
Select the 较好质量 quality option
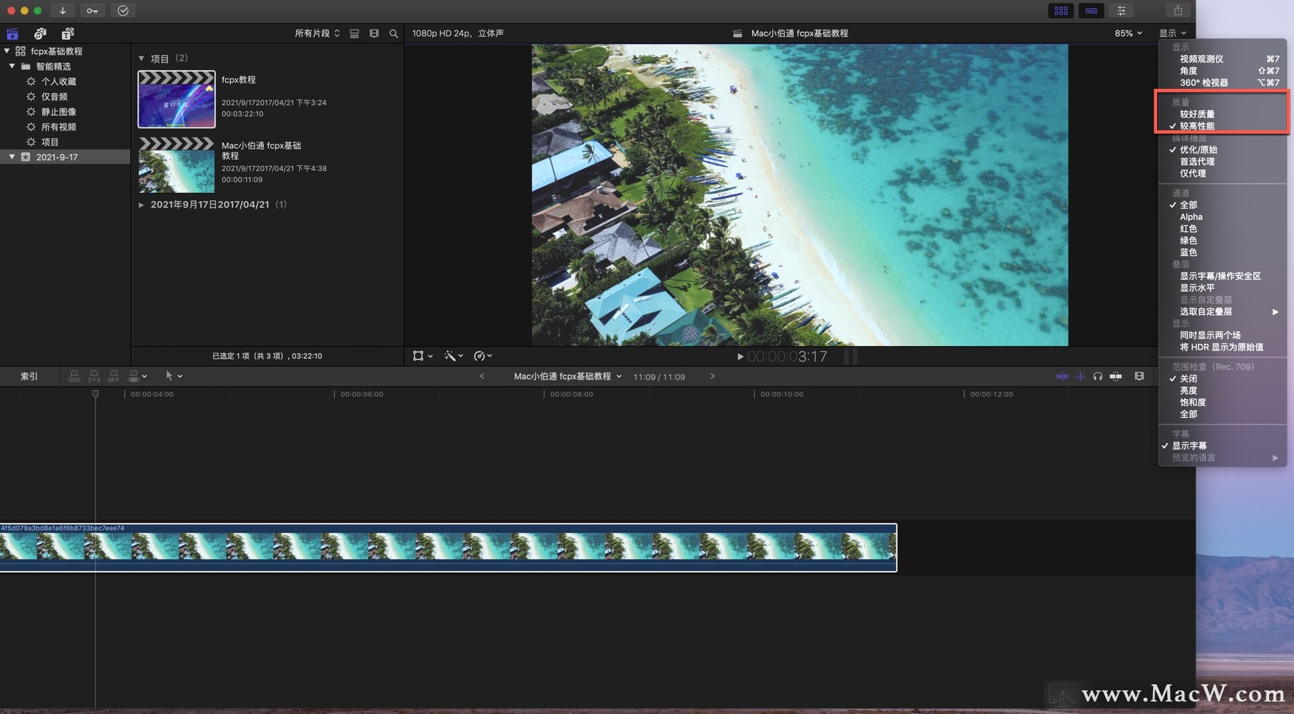click(x=1197, y=115)
